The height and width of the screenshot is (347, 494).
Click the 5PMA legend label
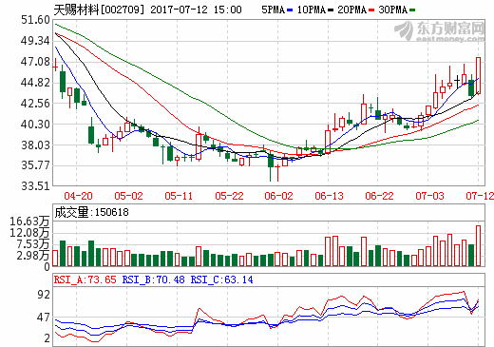pos(274,10)
